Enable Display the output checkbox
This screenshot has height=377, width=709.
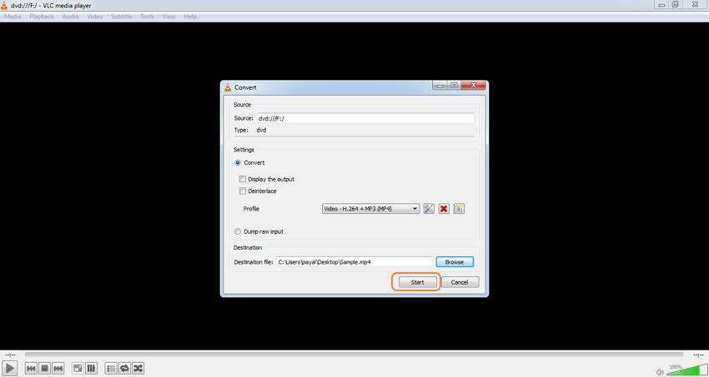[x=243, y=179]
